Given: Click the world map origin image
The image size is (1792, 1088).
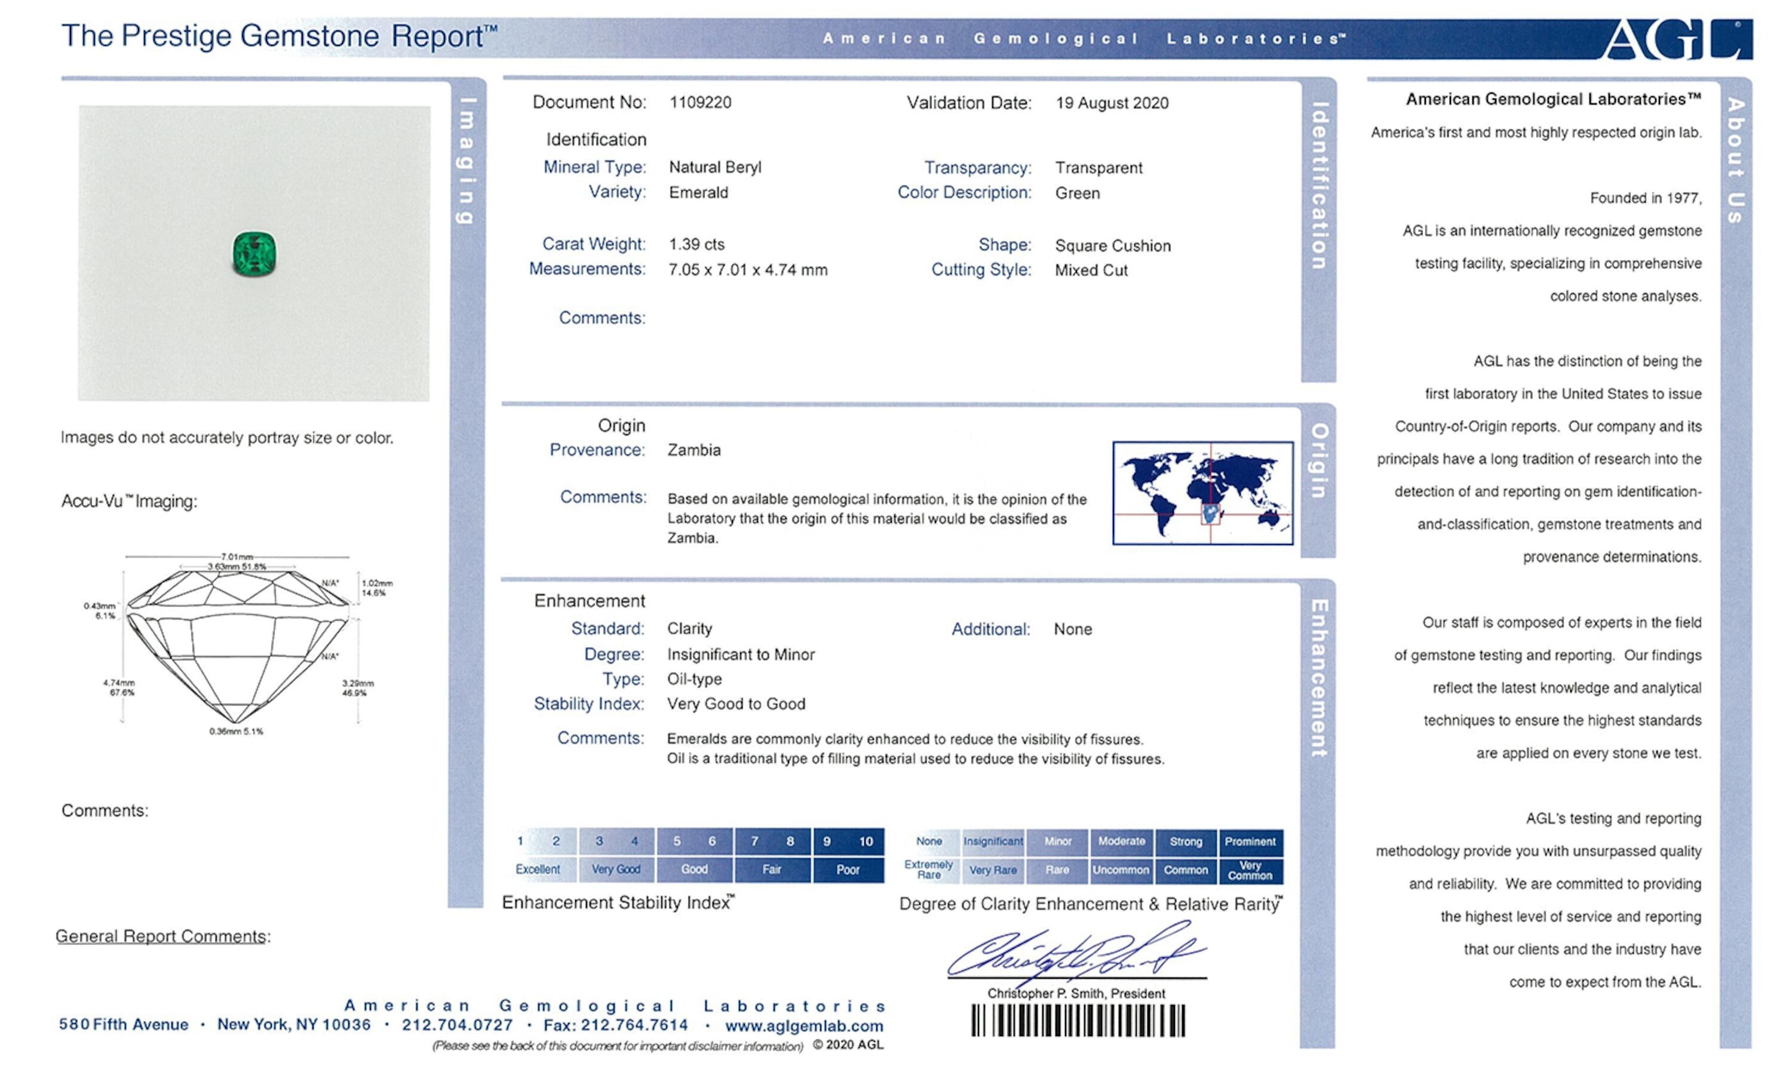Looking at the screenshot, I should [x=1202, y=493].
